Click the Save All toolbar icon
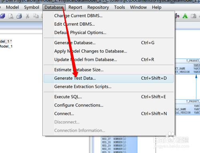This screenshot has width=200, height=153. click(2, 16)
